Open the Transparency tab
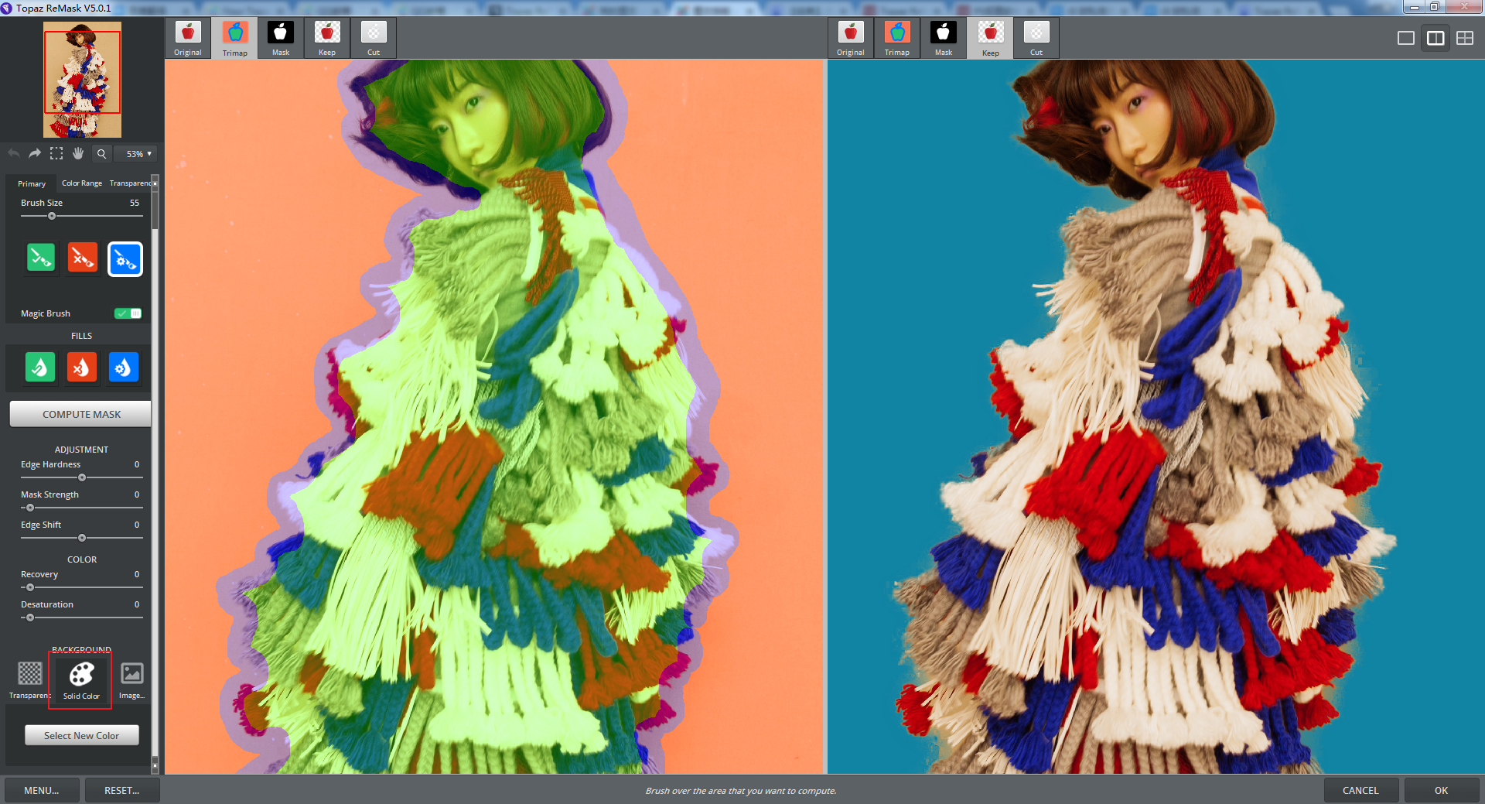Viewport: 1485px width, 804px height. pos(130,183)
